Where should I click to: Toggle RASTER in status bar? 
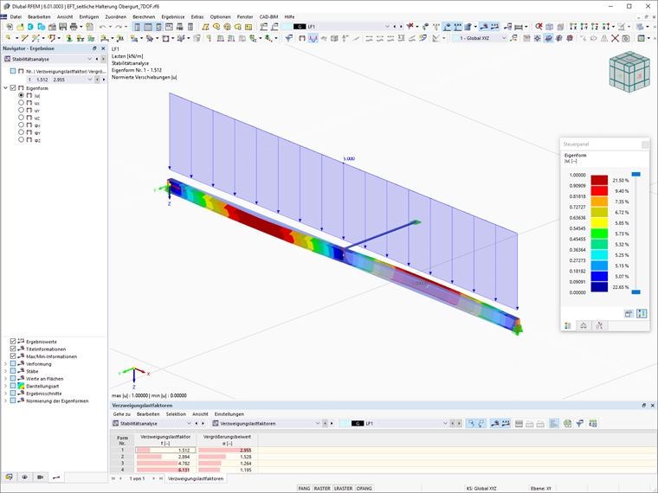(x=322, y=489)
